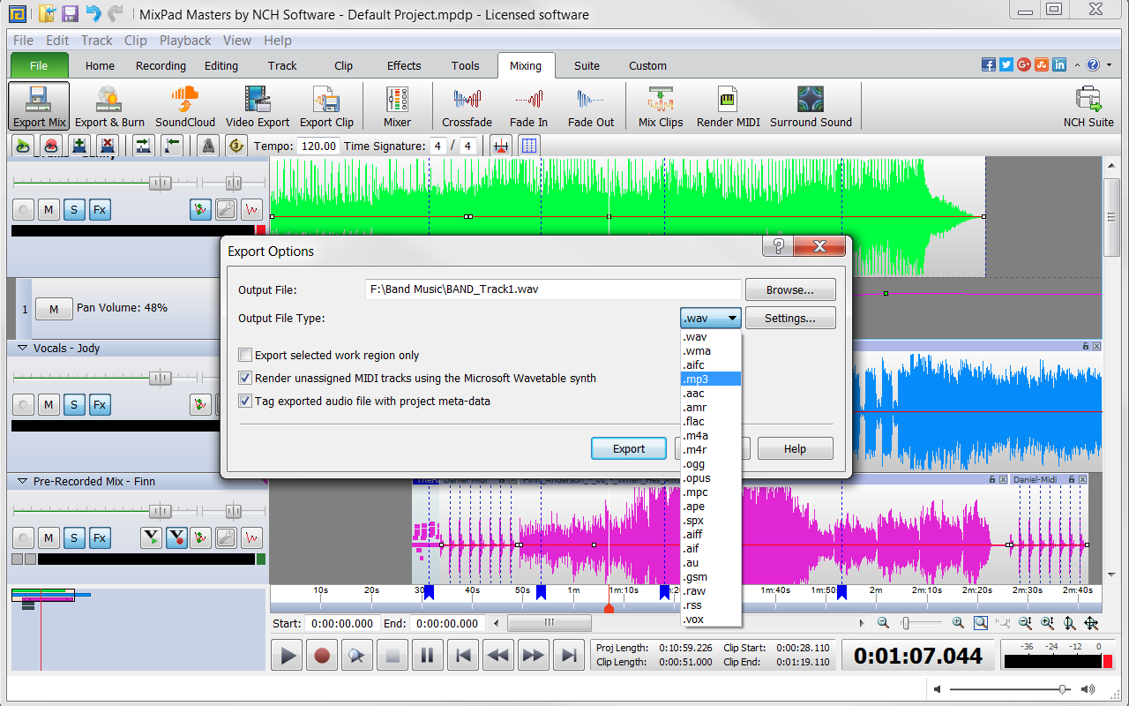Uncheck Tag exported audio file with meta-data
The width and height of the screenshot is (1129, 706).
(245, 402)
